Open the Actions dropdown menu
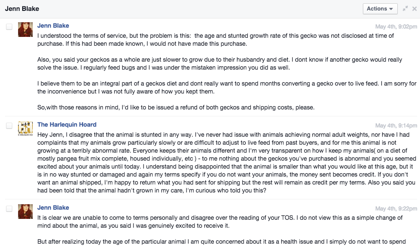 tap(380, 9)
